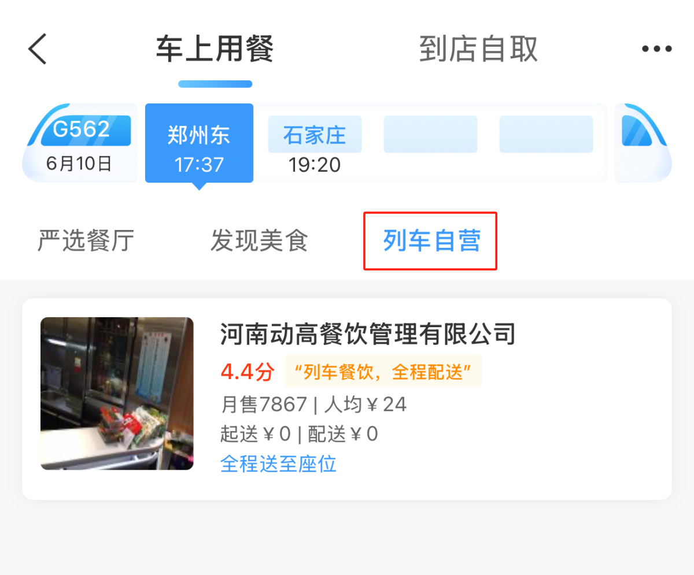Screen dimensions: 694x575
Task: Tap the G562 train head icon
Action: click(x=80, y=143)
